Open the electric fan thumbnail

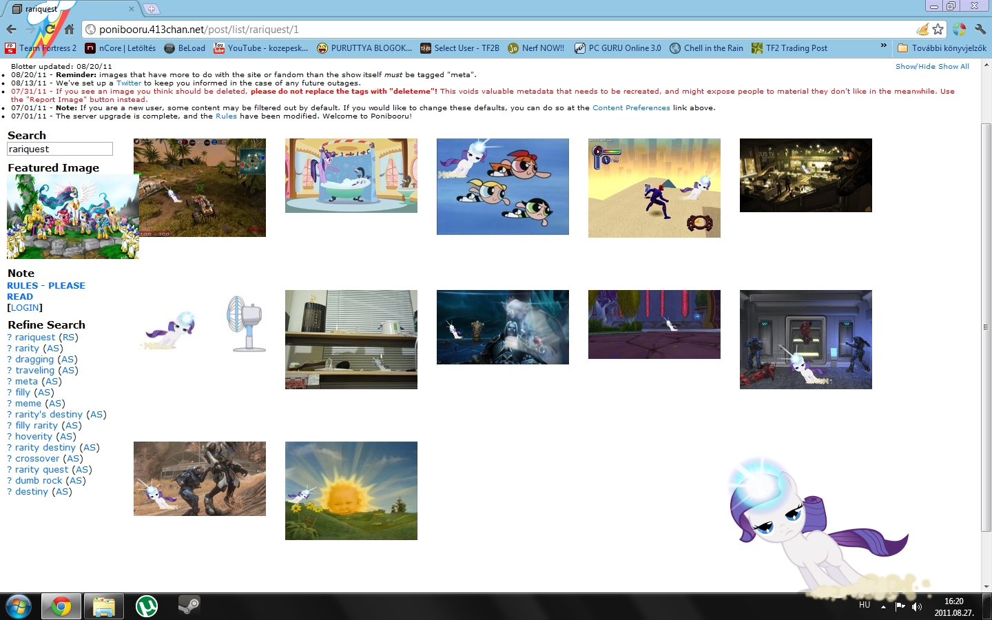pos(200,322)
